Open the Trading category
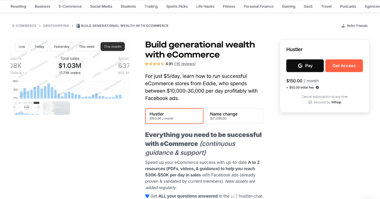380x199 pixels. (151, 6)
